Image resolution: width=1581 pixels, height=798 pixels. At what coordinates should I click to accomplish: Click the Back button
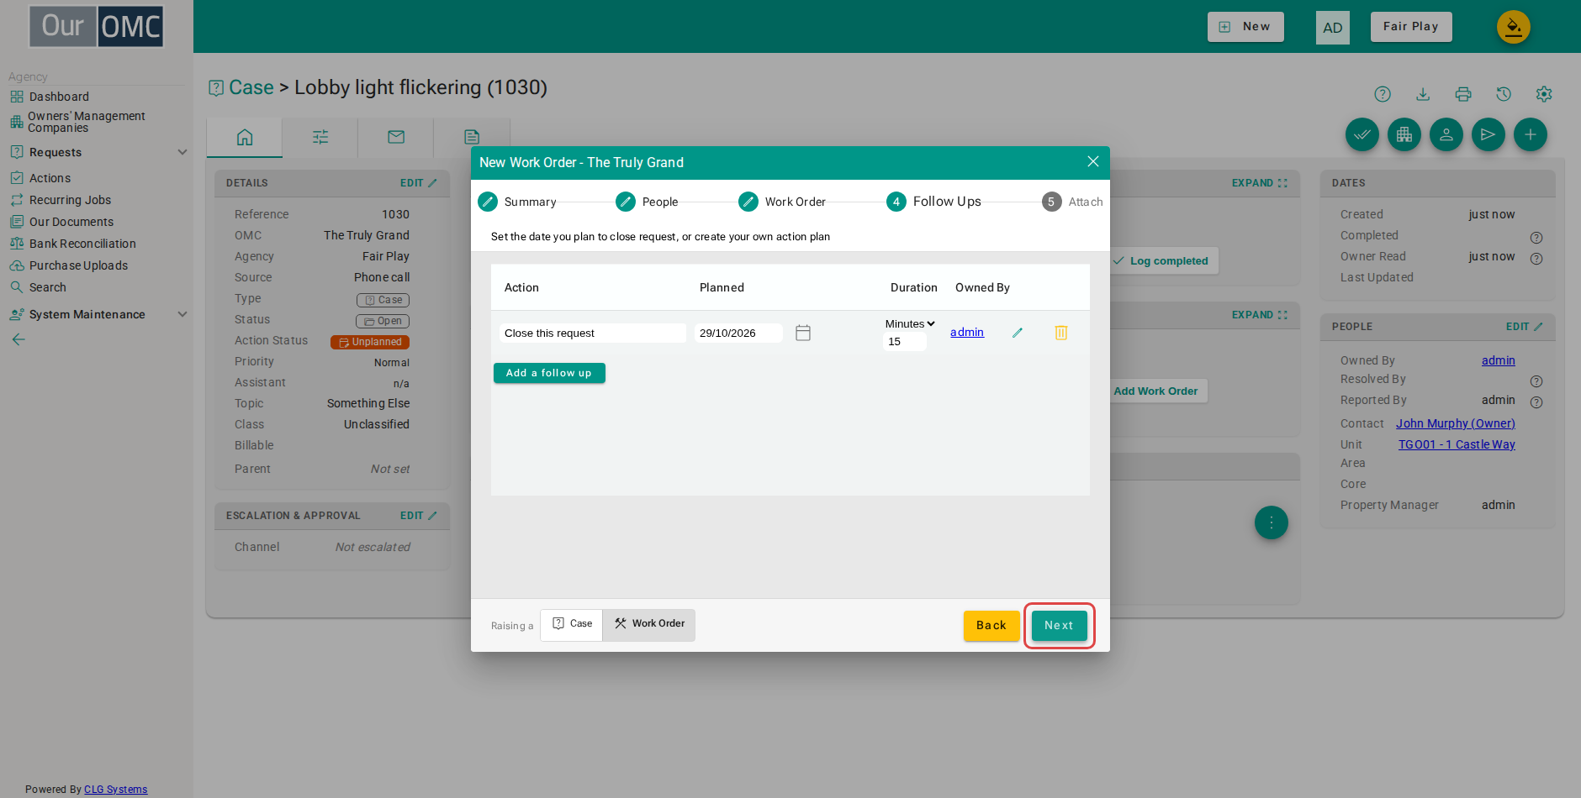991,625
